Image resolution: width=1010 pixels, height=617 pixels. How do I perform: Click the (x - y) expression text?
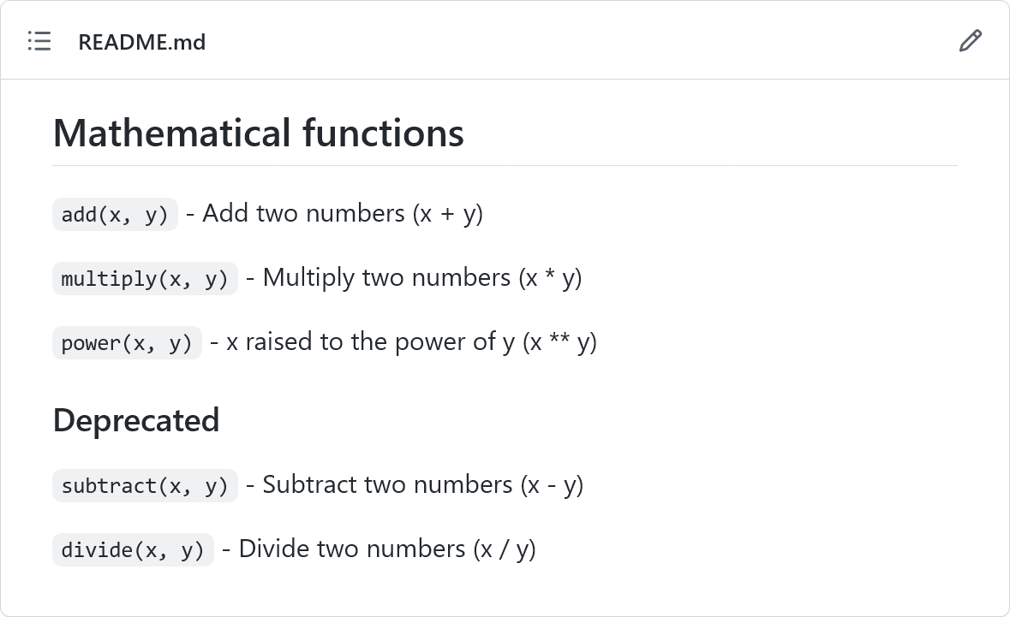[x=553, y=484]
